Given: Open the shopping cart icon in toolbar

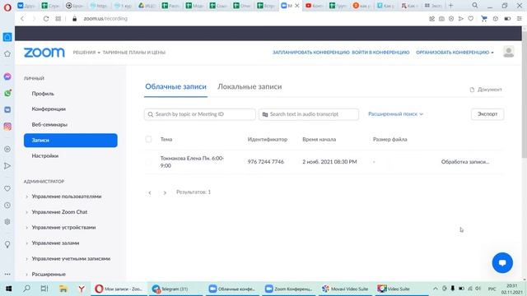Looking at the screenshot, I should (x=484, y=19).
